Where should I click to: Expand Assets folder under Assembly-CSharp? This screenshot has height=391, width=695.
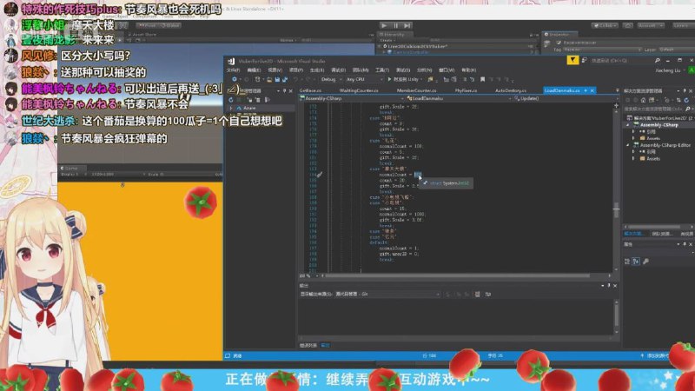633,138
